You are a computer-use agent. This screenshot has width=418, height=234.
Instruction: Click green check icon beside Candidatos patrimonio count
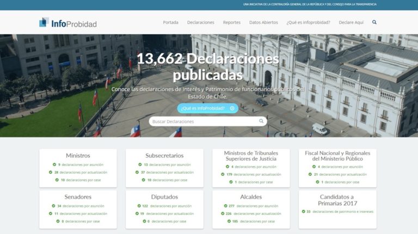pos(302,211)
